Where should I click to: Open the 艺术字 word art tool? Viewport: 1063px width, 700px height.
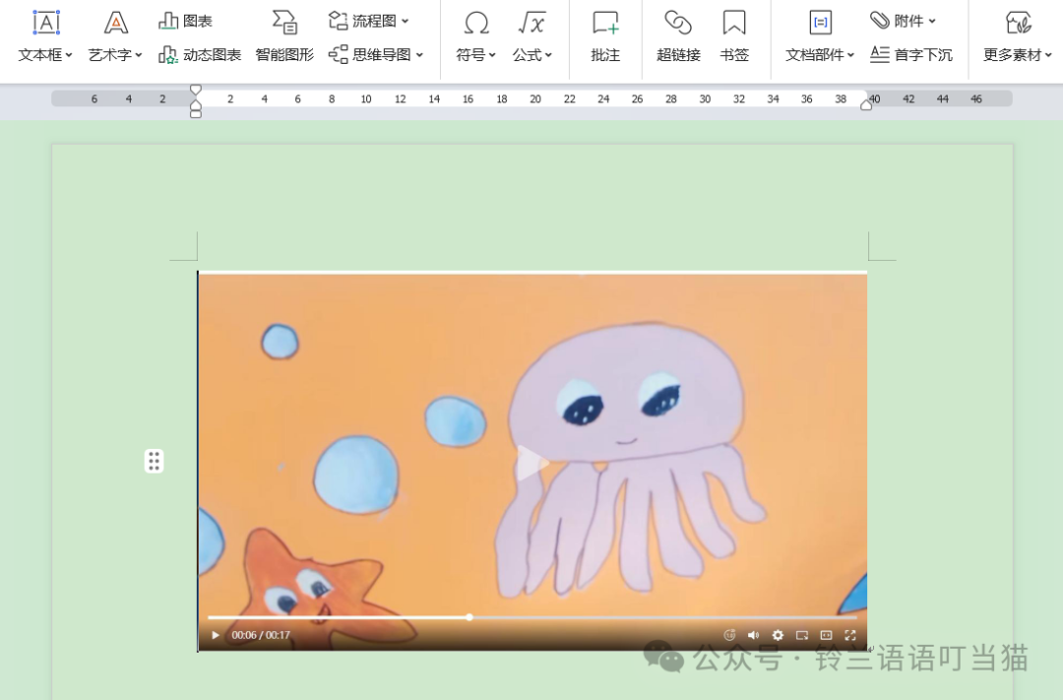coord(115,36)
